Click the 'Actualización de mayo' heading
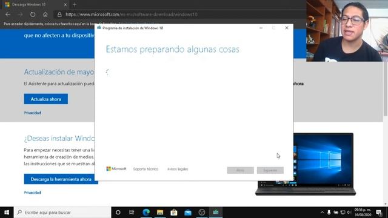This screenshot has height=218, width=388. point(59,72)
